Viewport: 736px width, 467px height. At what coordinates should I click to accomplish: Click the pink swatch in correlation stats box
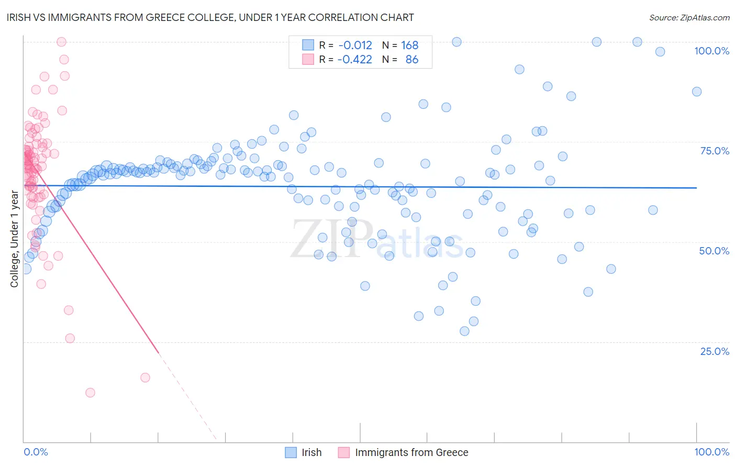coord(308,59)
